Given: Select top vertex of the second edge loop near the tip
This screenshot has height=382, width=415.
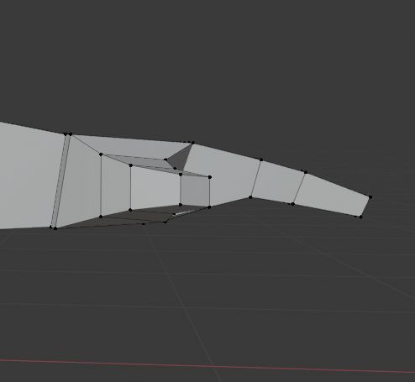Looking at the screenshot, I should (x=306, y=172).
